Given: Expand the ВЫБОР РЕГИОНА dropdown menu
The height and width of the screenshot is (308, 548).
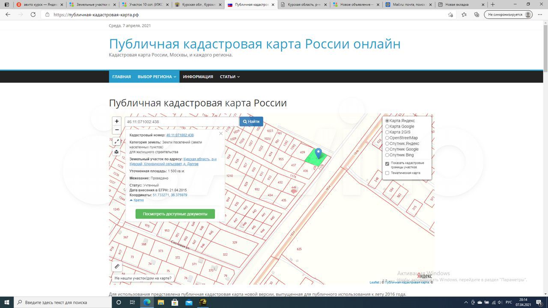Looking at the screenshot, I should pos(157,77).
